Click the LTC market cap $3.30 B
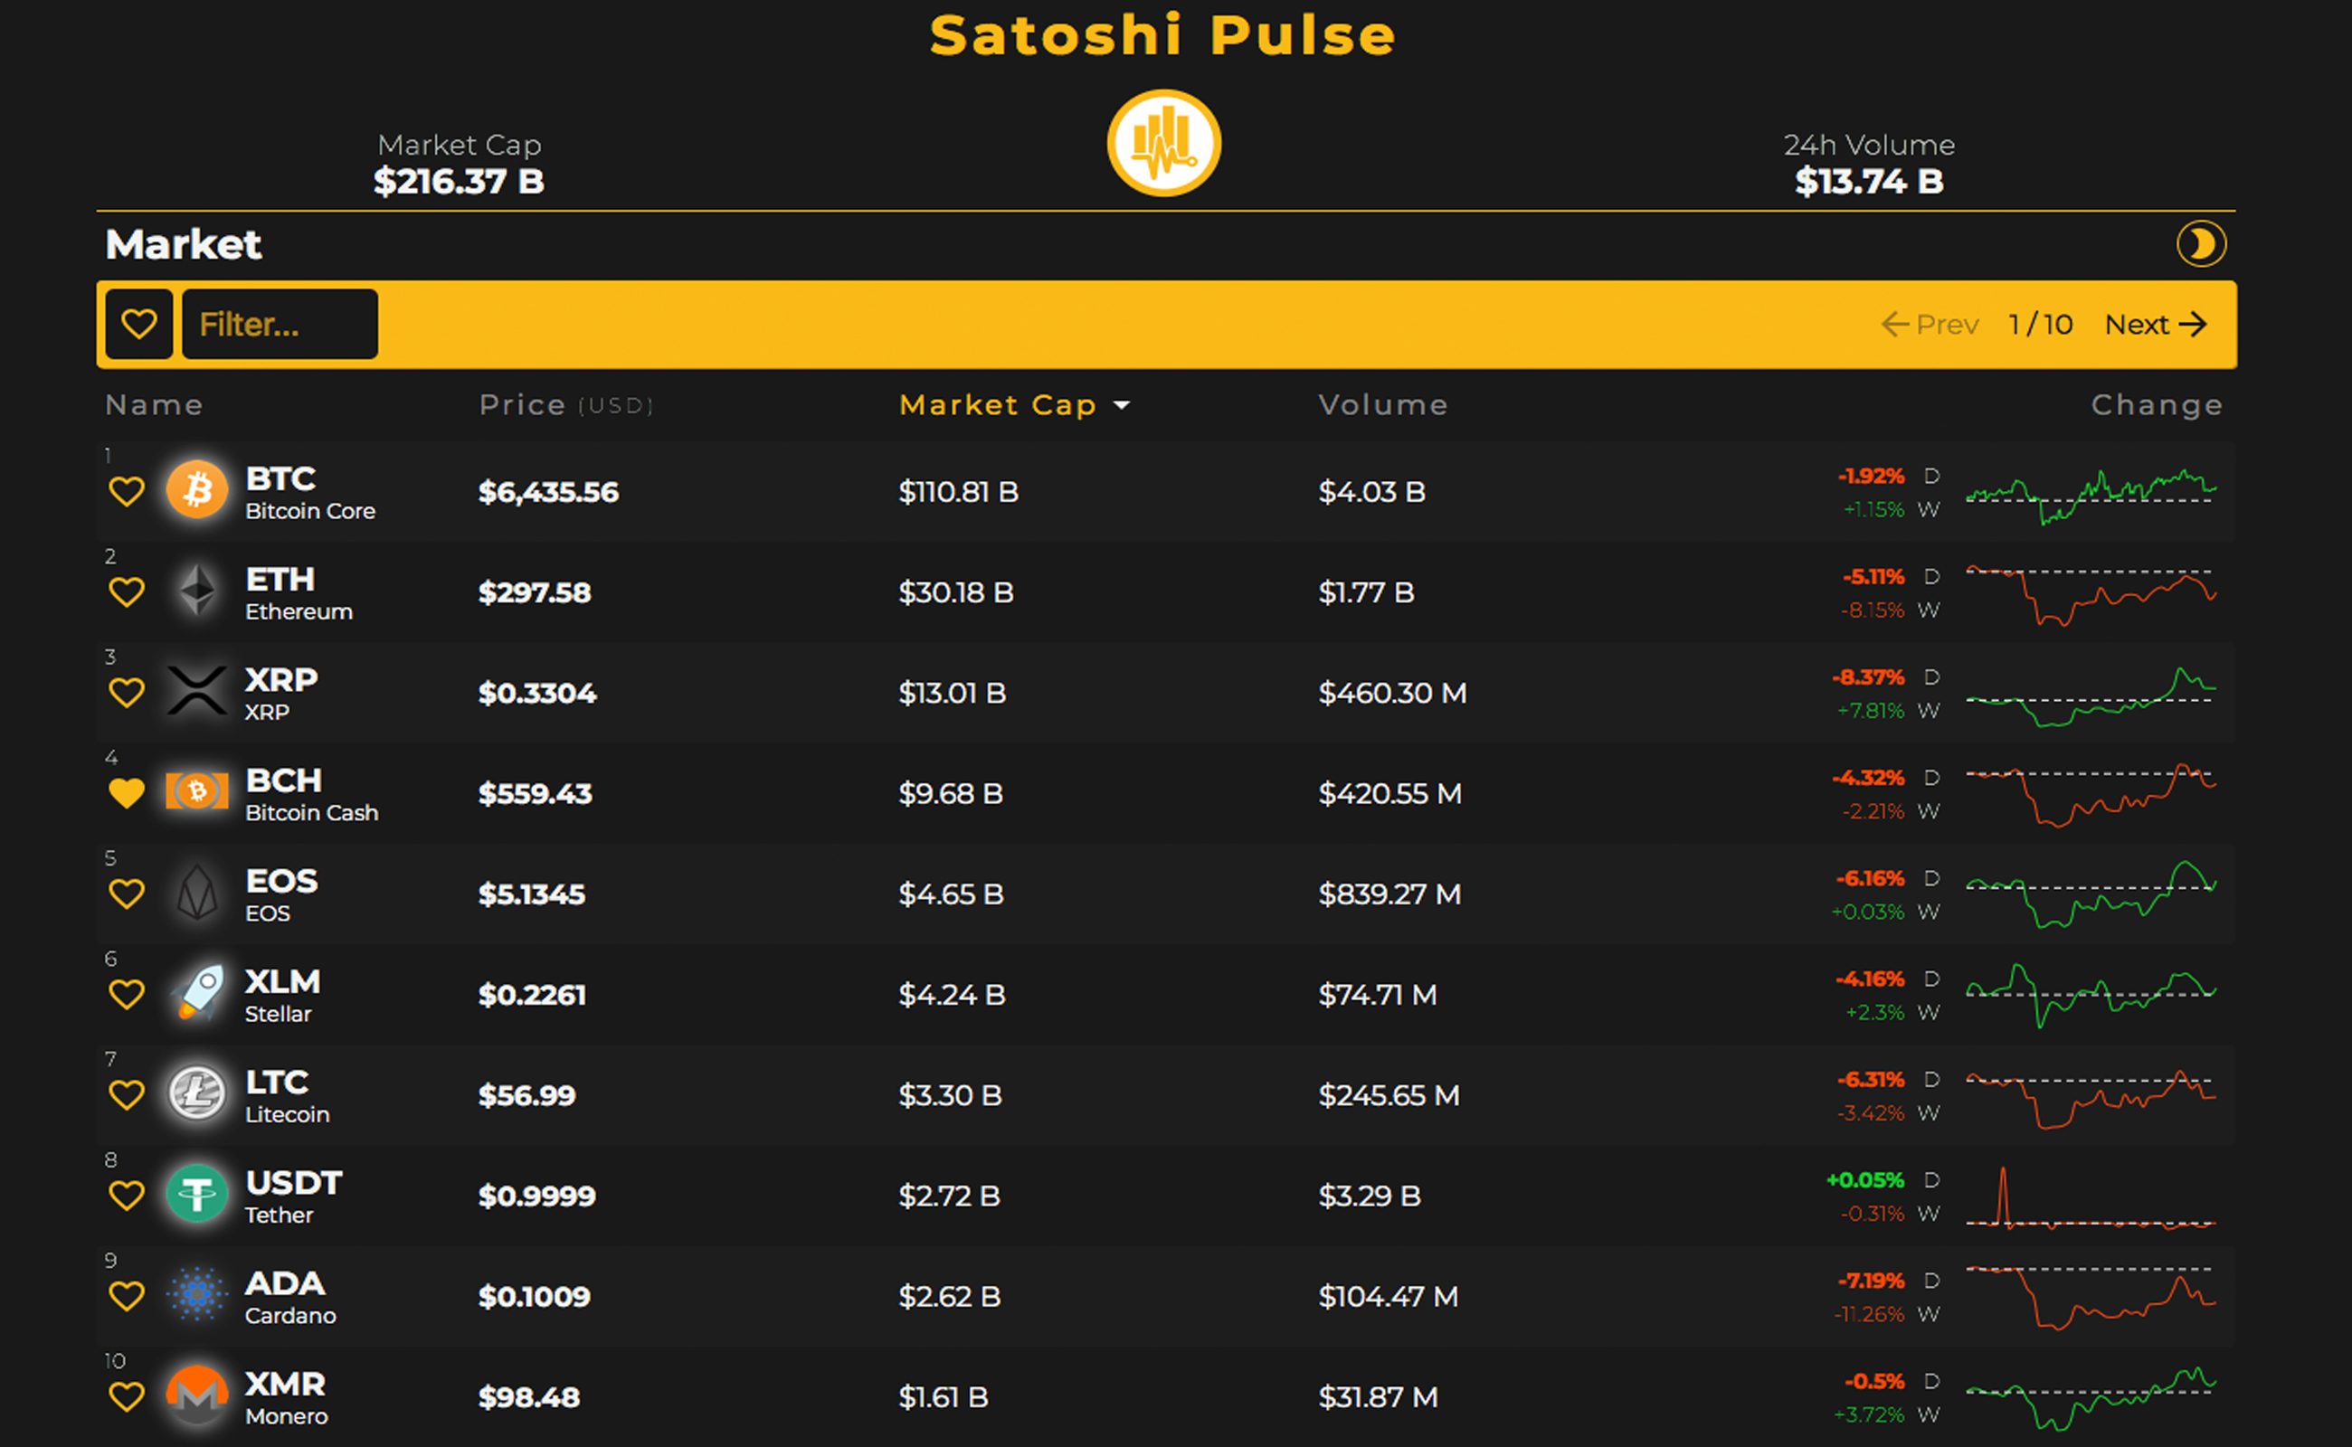Viewport: 2352px width, 1447px height. click(x=950, y=1095)
